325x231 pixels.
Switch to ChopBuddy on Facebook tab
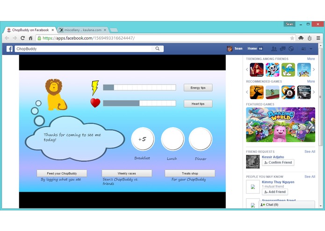[x=30, y=30]
